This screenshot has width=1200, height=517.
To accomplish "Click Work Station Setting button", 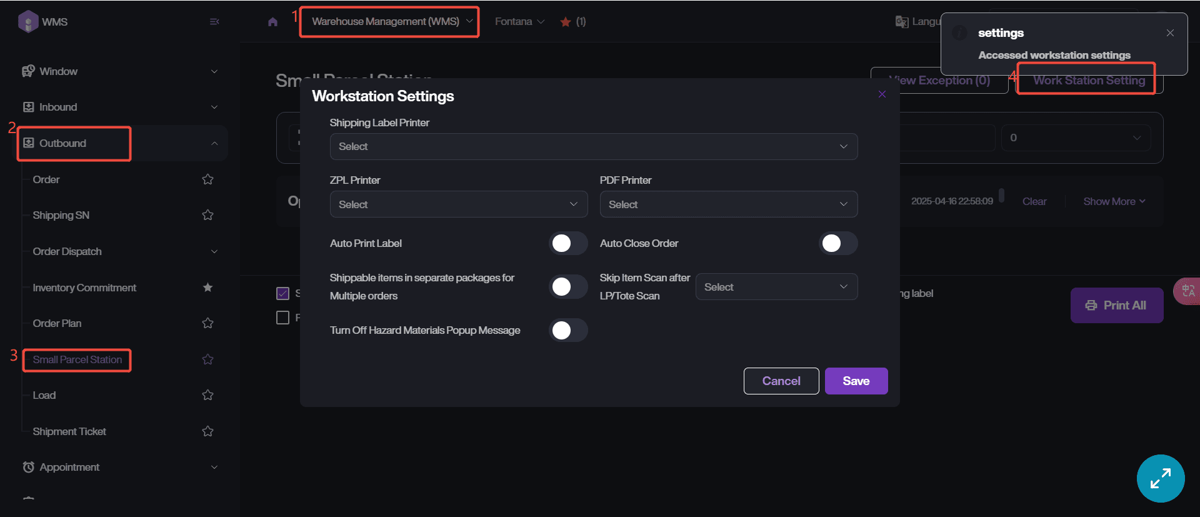I will (x=1089, y=80).
